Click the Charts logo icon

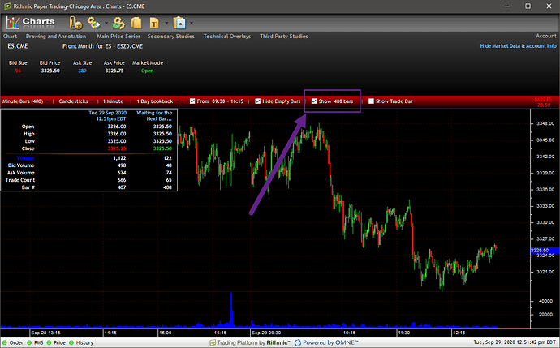coord(13,23)
